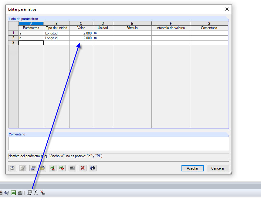Screen dimensions: 261x198
Task: Click parameter cell 'a' in row 1
Action: pos(31,33)
